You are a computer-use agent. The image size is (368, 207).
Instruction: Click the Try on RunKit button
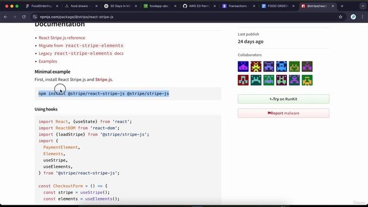[x=283, y=99]
